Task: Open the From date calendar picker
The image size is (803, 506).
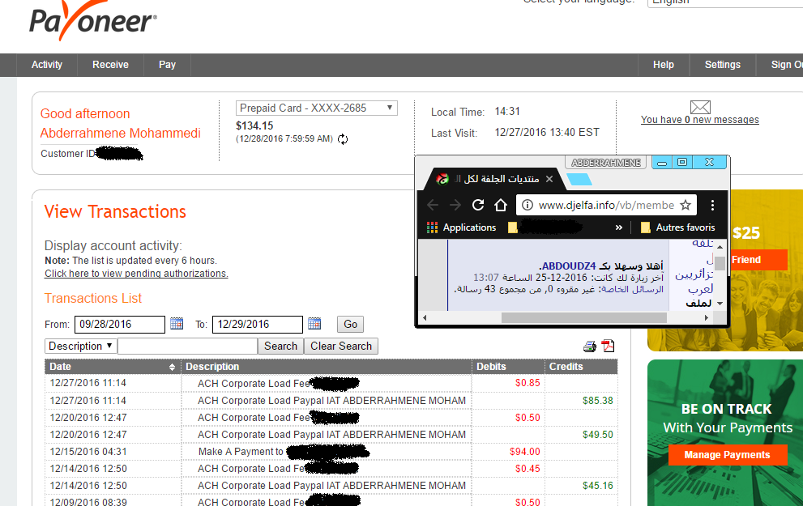Action: [x=177, y=324]
